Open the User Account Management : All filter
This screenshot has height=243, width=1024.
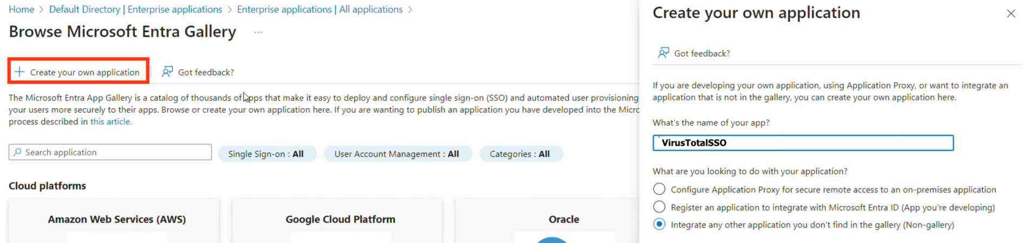[x=397, y=154]
